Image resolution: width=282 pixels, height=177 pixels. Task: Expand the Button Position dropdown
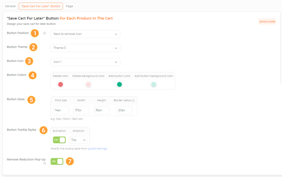click(86, 34)
